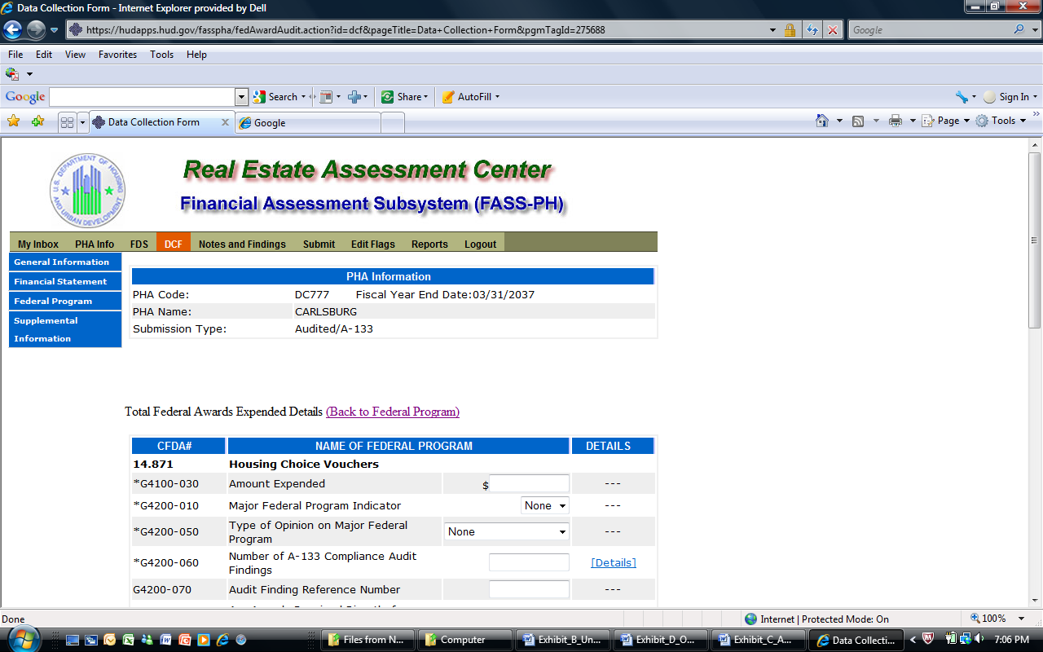Click the IE Forward navigation arrow

pos(36,30)
